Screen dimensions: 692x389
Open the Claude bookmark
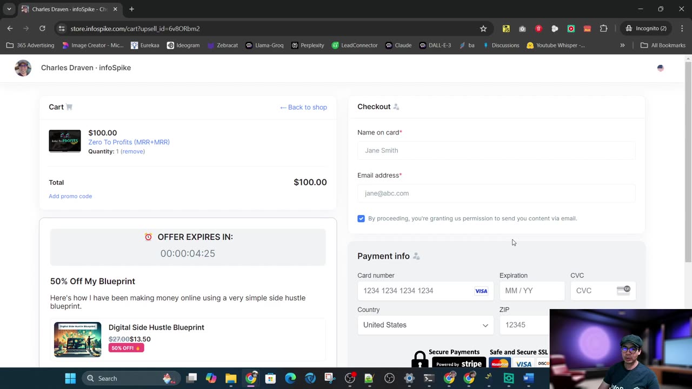[398, 45]
